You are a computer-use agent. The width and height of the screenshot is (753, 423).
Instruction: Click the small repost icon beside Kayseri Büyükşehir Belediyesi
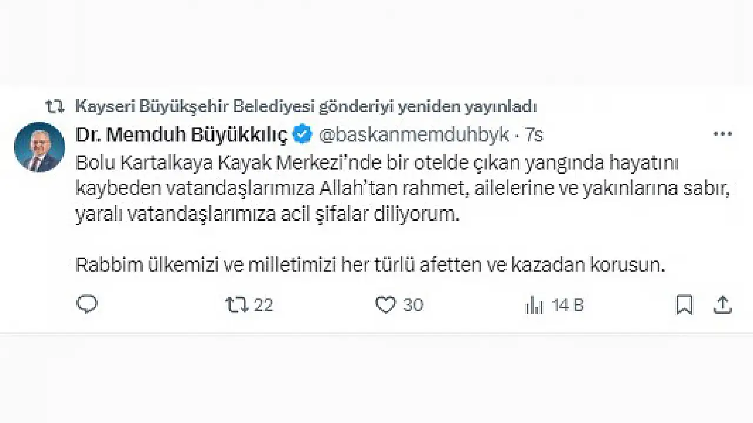[x=55, y=106]
